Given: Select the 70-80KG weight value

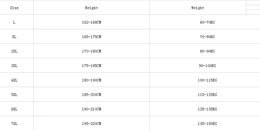Looking at the screenshot, I should 207,37.
